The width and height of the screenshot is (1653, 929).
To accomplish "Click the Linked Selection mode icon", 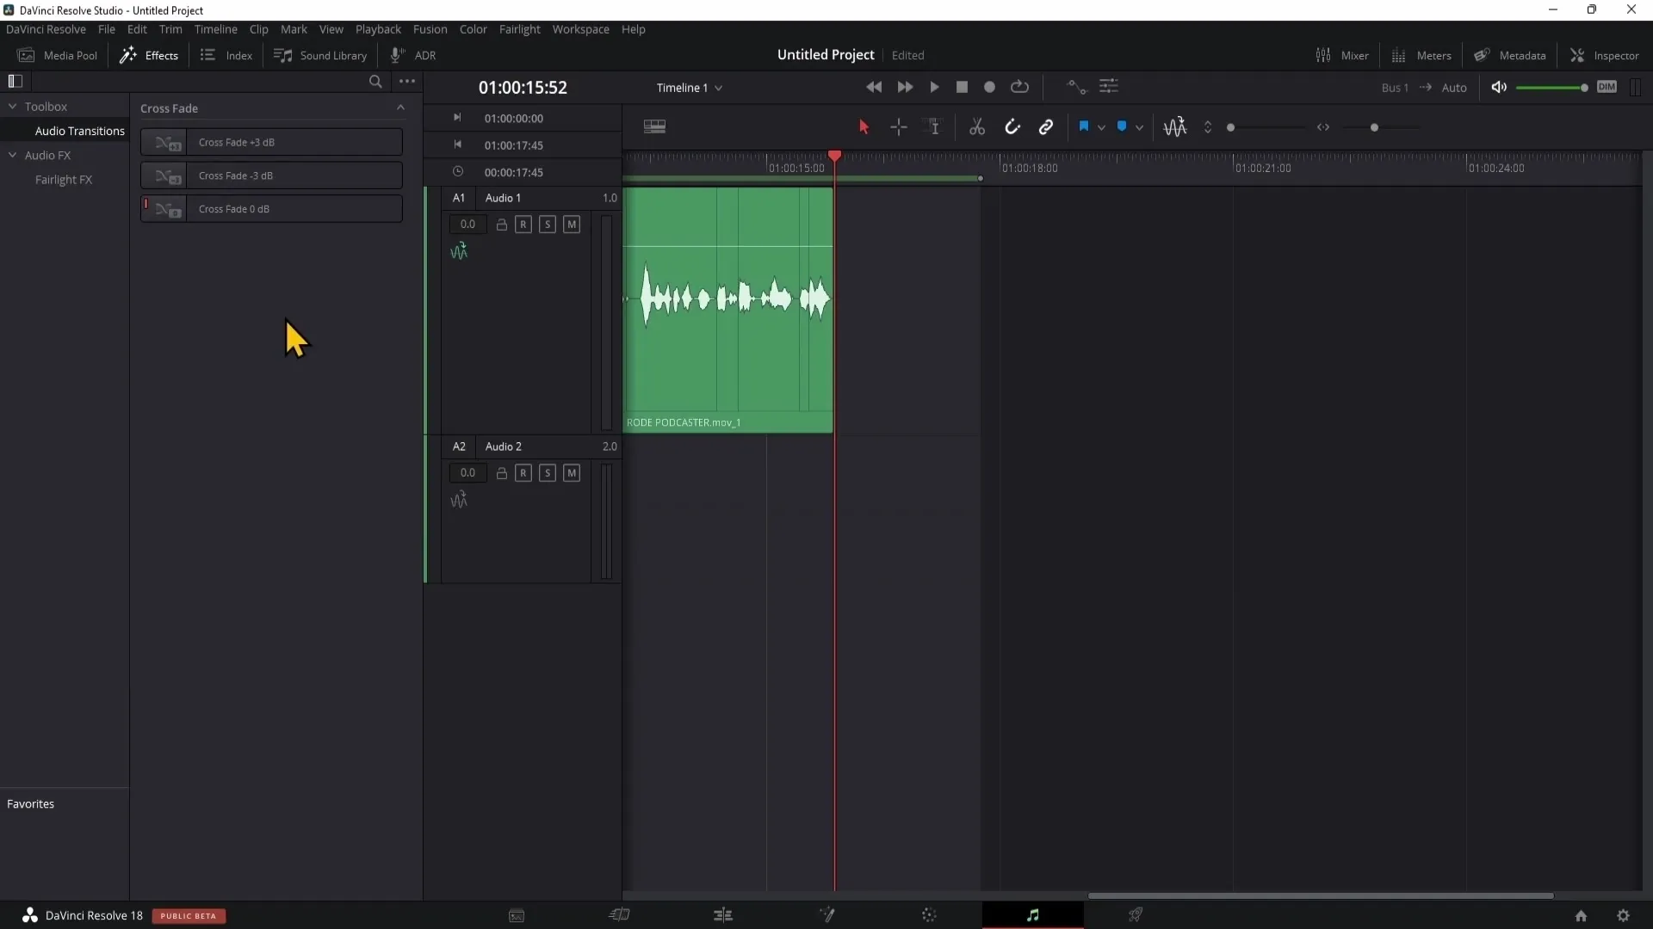I will (1046, 126).
